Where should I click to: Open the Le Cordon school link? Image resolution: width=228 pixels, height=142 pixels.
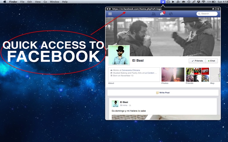(x=150, y=73)
